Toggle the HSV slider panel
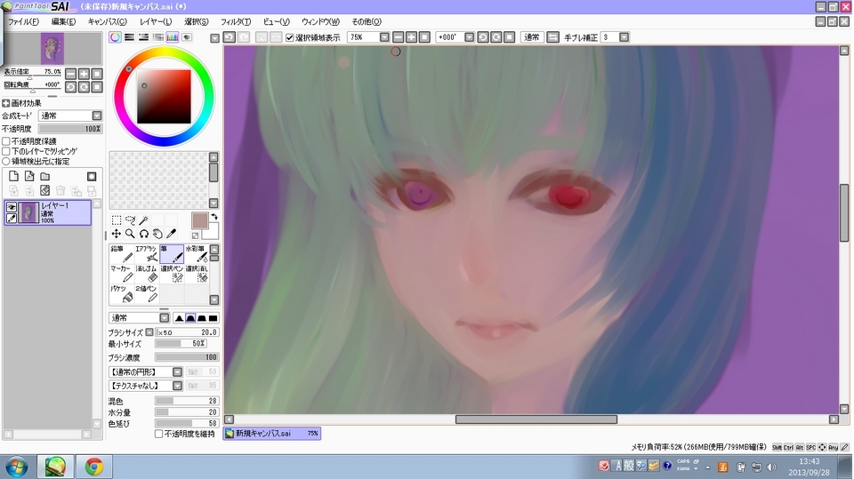This screenshot has height=479, width=854. tap(143, 37)
